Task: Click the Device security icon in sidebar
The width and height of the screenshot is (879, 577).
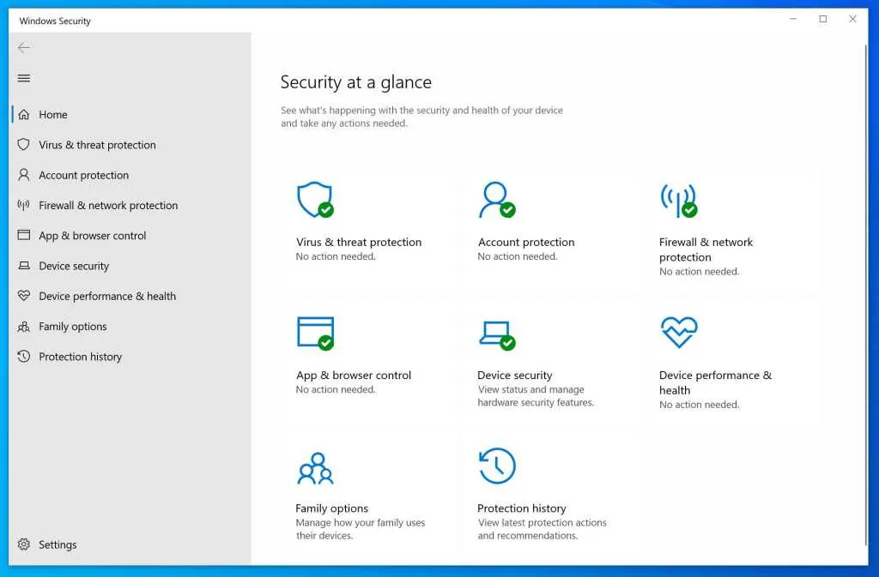Action: click(25, 266)
